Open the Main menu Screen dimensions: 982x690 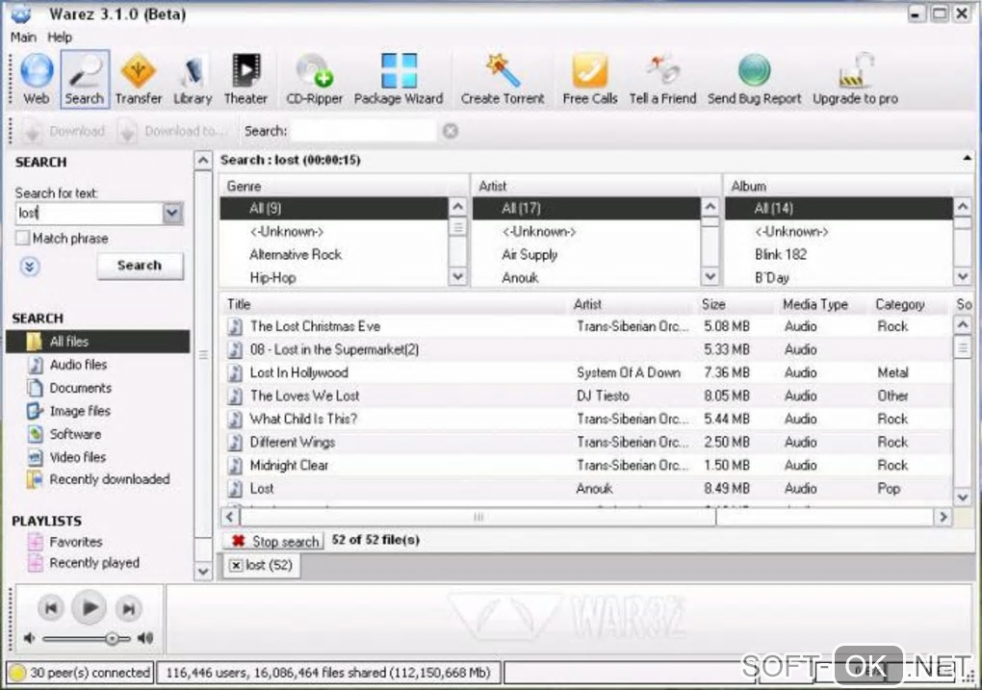tap(23, 37)
